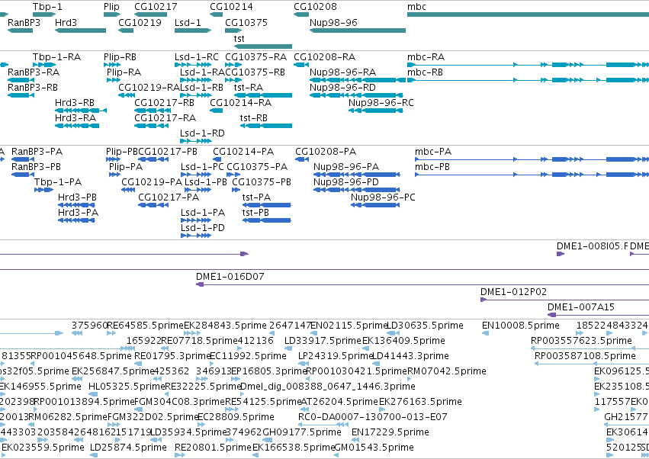Open transcript Nup98-96-RC
This screenshot has width=649, height=459.
coord(381,103)
